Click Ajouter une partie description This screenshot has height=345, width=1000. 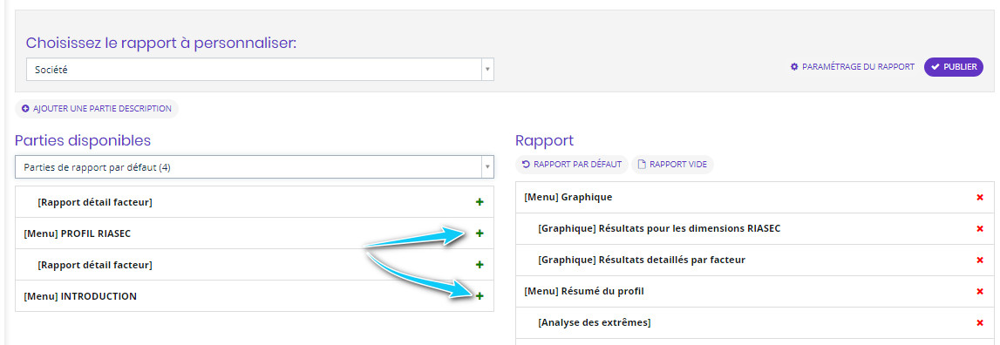96,108
